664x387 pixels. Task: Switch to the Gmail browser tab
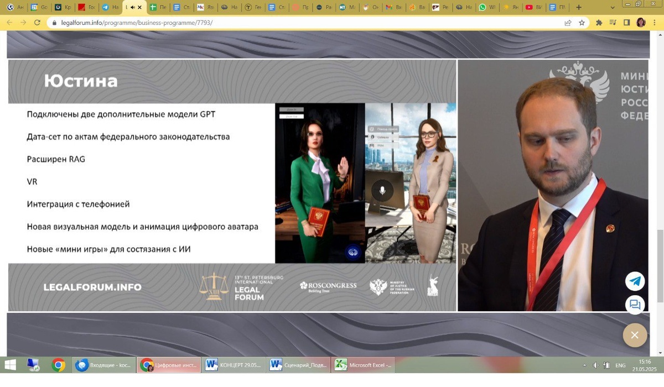pyautogui.click(x=395, y=7)
